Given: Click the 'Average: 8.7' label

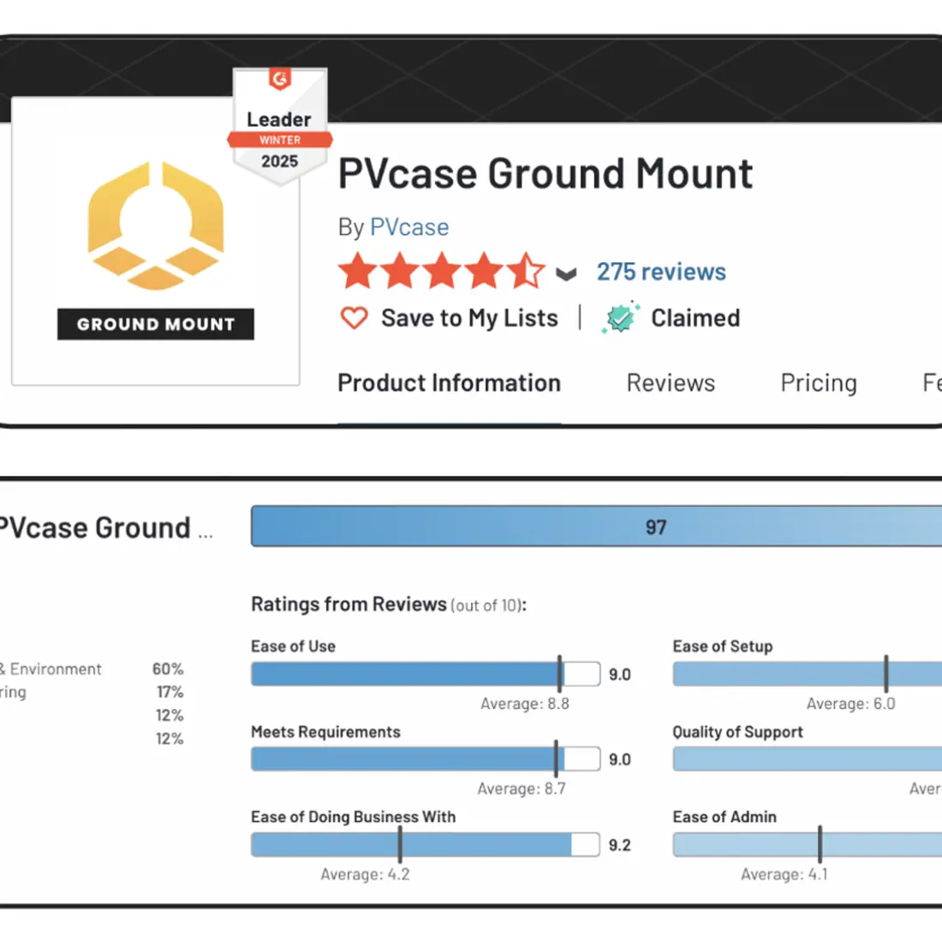Looking at the screenshot, I should (522, 788).
